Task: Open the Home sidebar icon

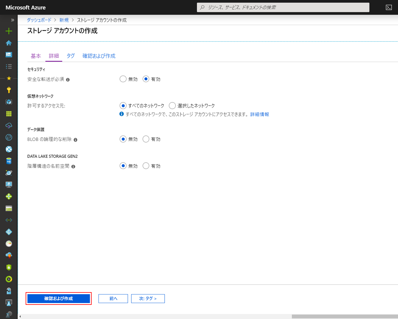Action: [9, 43]
